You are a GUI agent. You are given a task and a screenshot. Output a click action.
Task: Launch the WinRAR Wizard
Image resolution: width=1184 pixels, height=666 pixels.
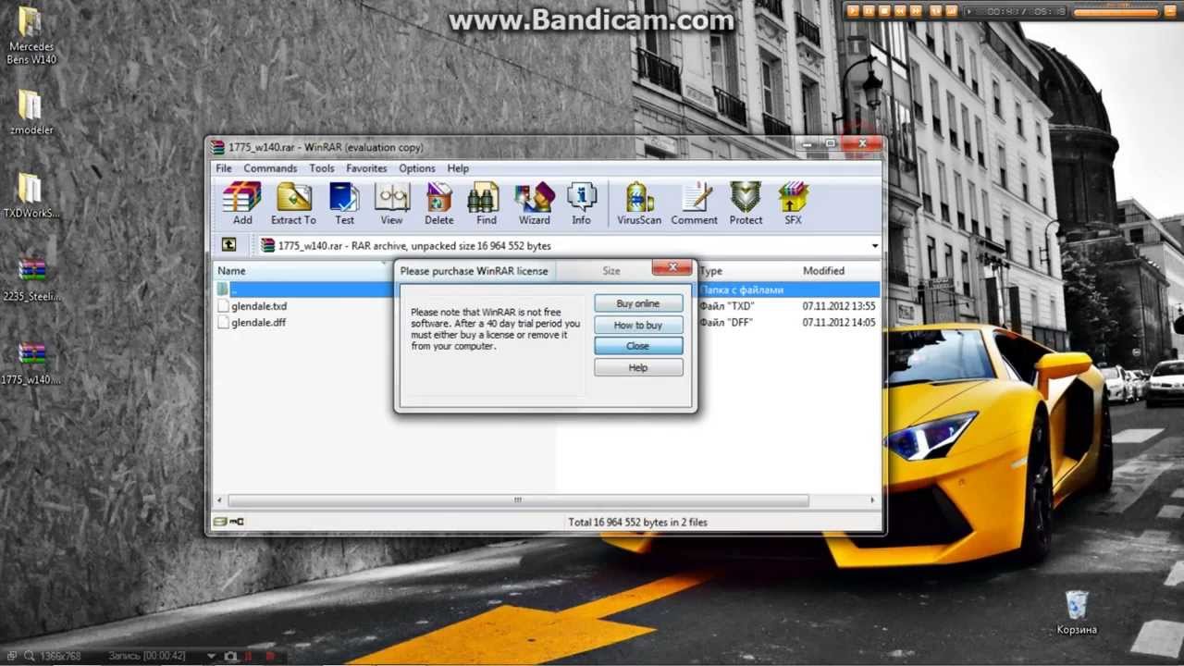(x=535, y=203)
